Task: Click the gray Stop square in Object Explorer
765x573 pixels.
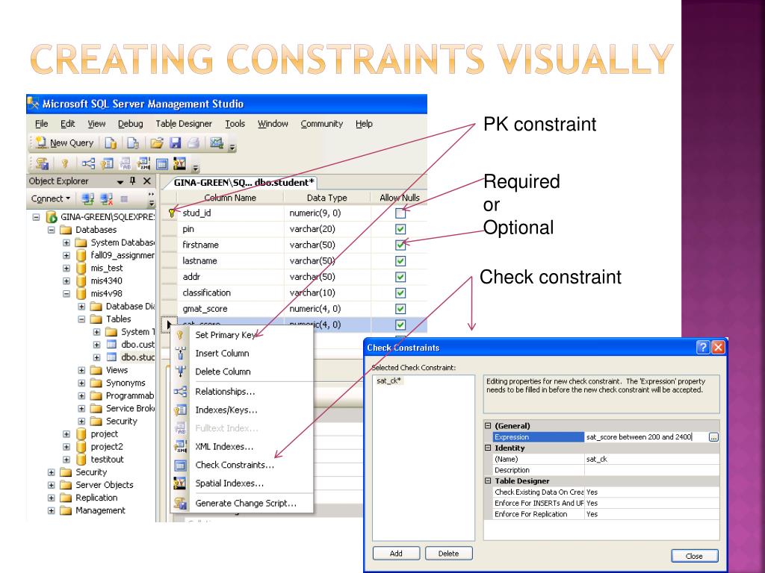Action: [124, 198]
